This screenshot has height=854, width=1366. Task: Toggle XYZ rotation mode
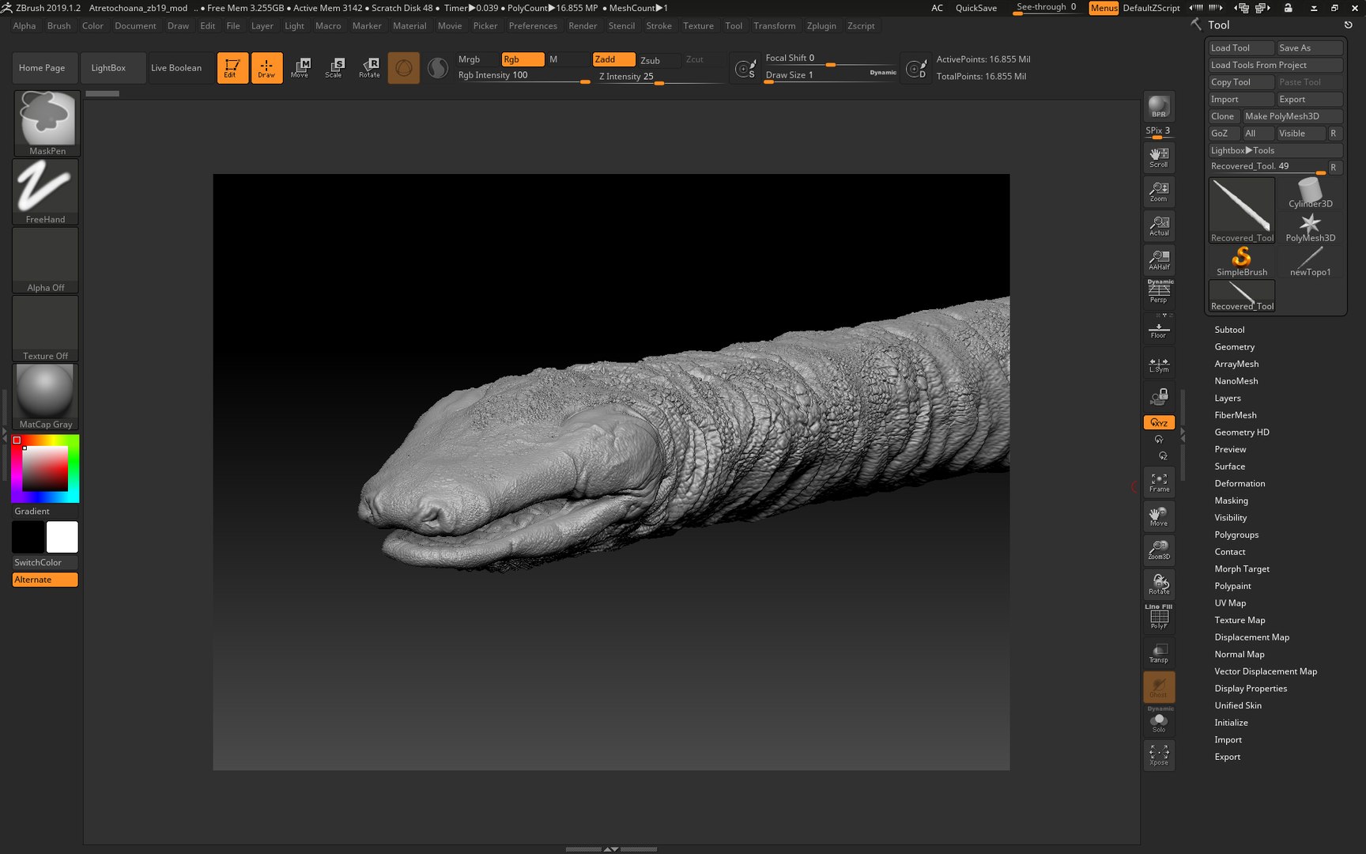click(x=1159, y=422)
